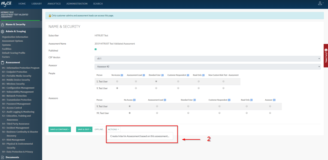Click the MyCSF logo
Screen dimensions: 328x160
7,4
